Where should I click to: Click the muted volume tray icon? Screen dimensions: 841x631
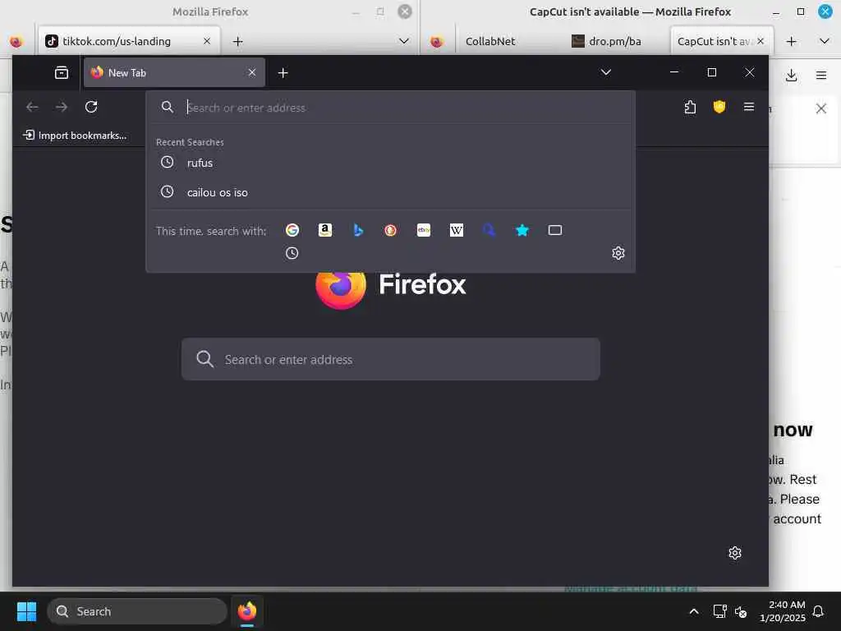741,611
